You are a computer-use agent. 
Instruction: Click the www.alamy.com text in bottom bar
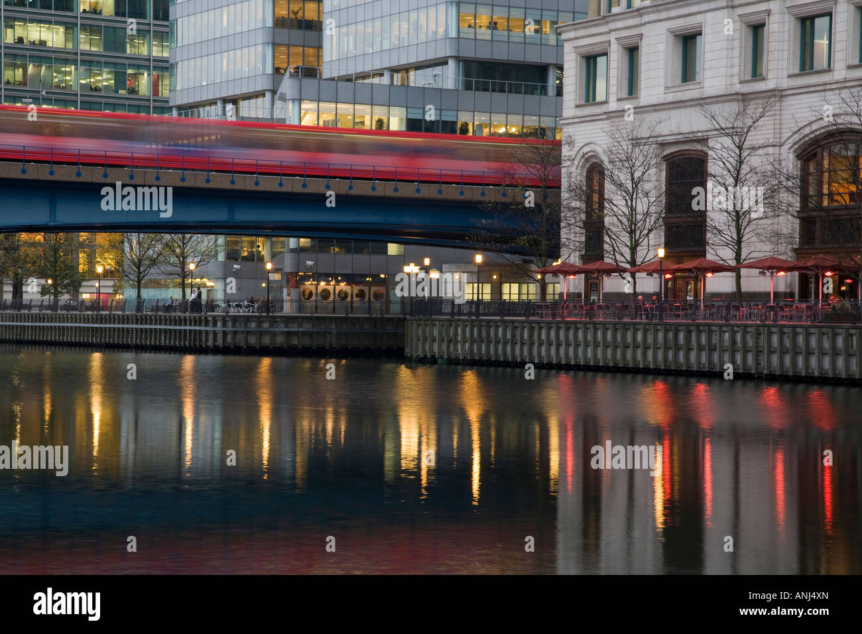(x=783, y=611)
